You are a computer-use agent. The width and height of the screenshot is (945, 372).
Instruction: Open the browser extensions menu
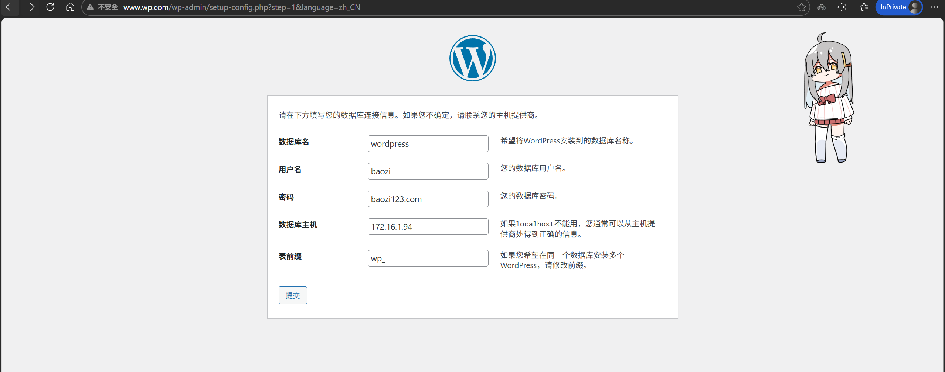[842, 7]
